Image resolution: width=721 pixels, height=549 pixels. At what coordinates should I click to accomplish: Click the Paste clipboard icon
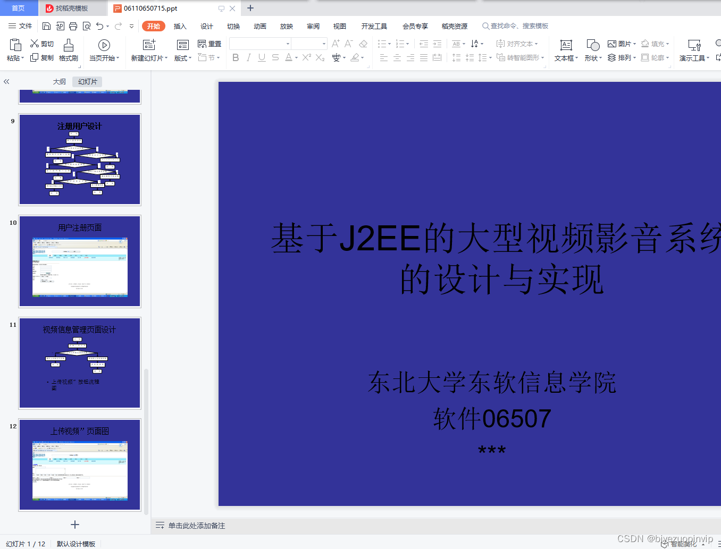(15, 45)
